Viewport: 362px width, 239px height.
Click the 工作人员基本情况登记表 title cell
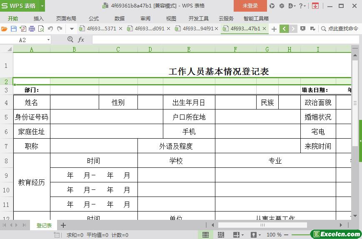219,71
